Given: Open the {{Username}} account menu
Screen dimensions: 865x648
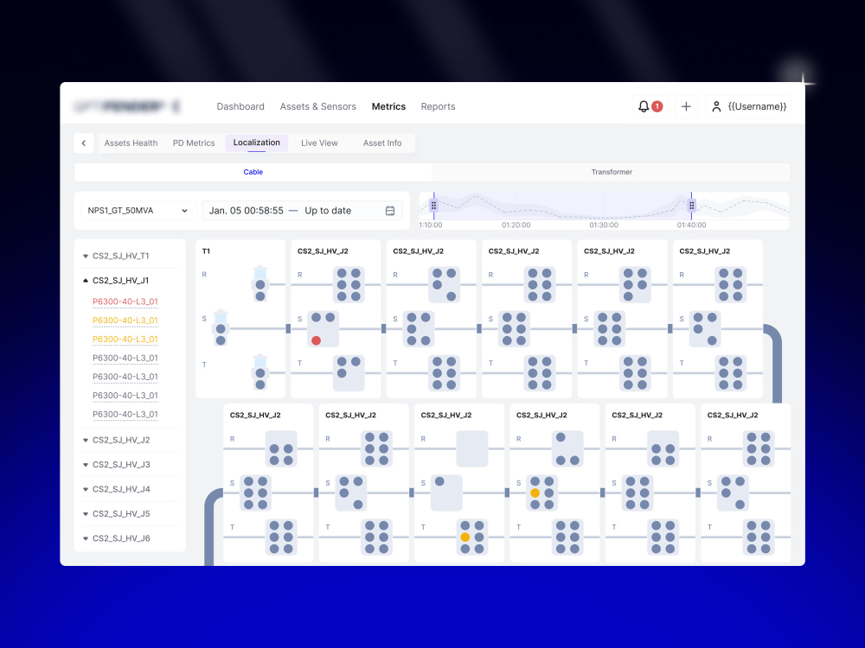Looking at the screenshot, I should (x=748, y=106).
